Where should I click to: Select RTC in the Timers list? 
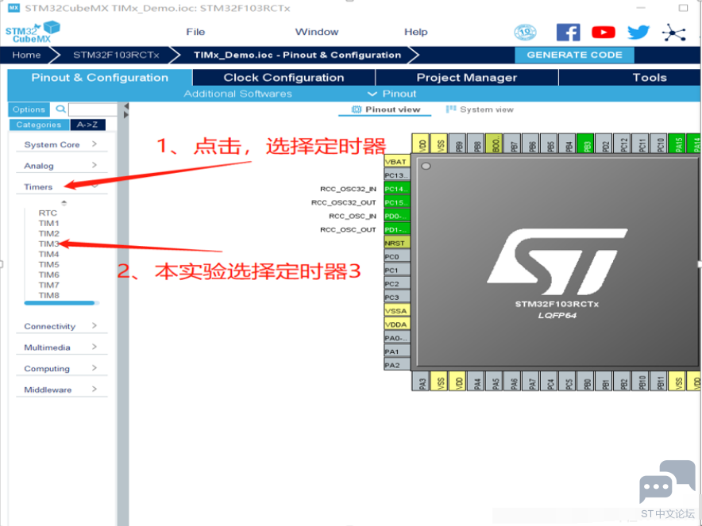48,213
